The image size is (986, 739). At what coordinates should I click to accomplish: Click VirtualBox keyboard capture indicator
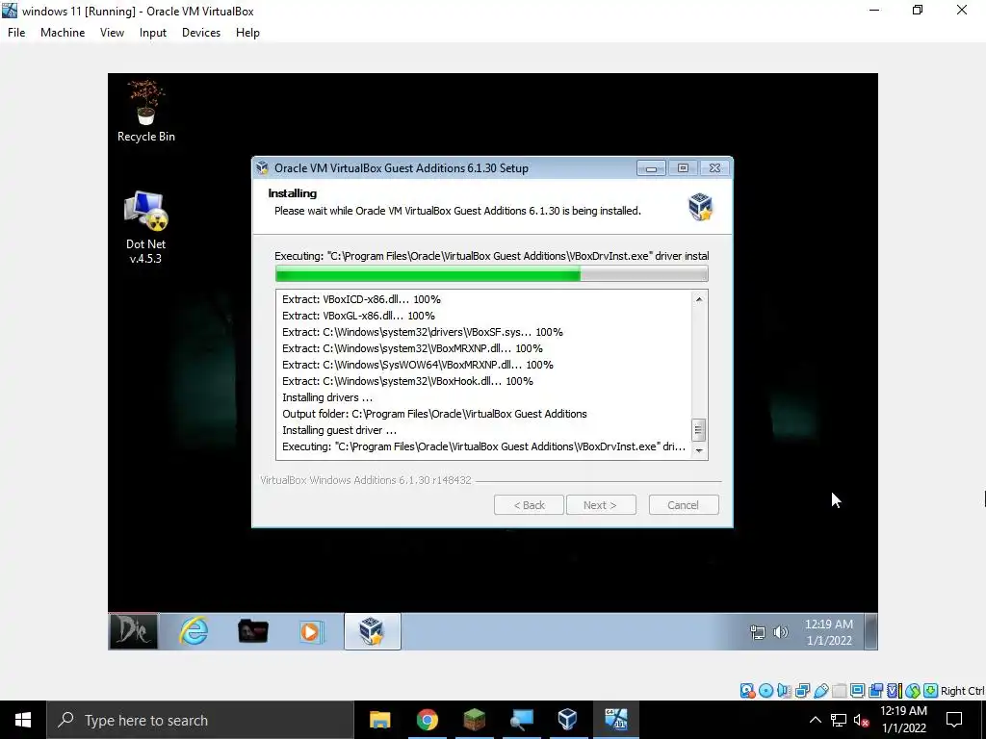pos(931,691)
